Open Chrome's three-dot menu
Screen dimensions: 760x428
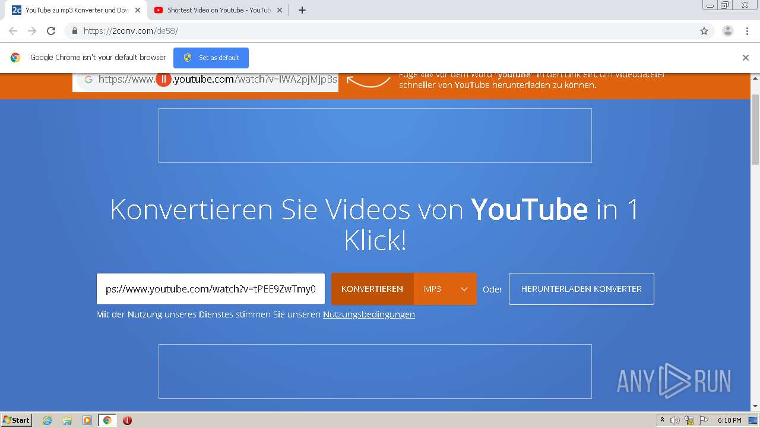(748, 31)
